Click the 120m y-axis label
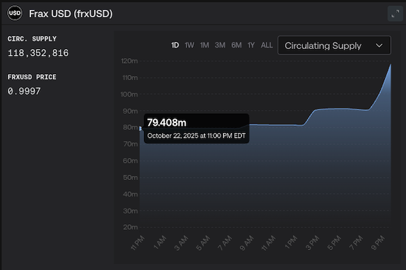Screen dimensions: 406x270 click(x=130, y=61)
